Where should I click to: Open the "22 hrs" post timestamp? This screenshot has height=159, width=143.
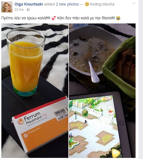coord(19,10)
